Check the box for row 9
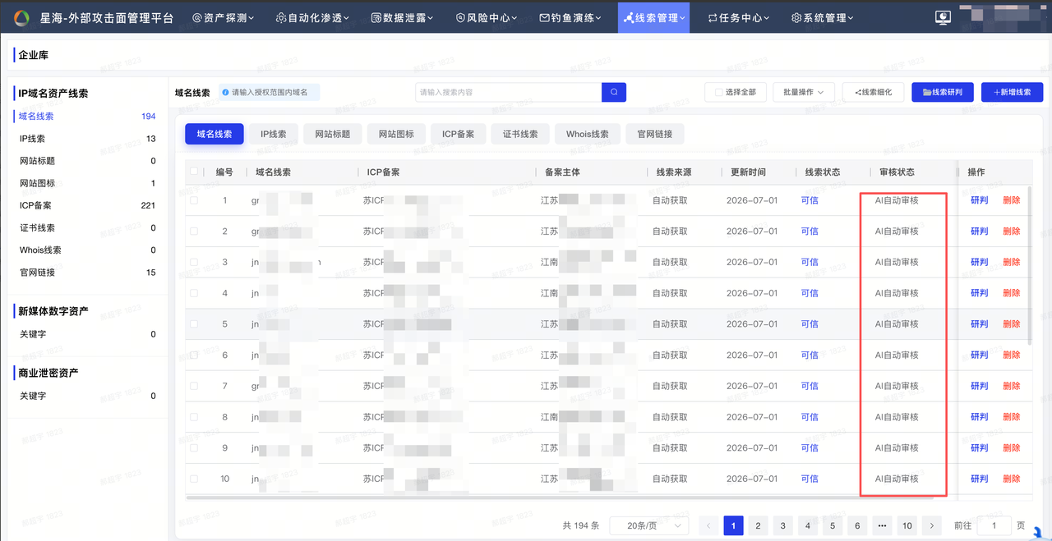 [194, 448]
